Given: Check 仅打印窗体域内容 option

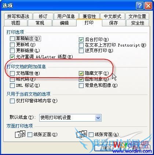Looking at the screenshot, I should click(12, 101).
